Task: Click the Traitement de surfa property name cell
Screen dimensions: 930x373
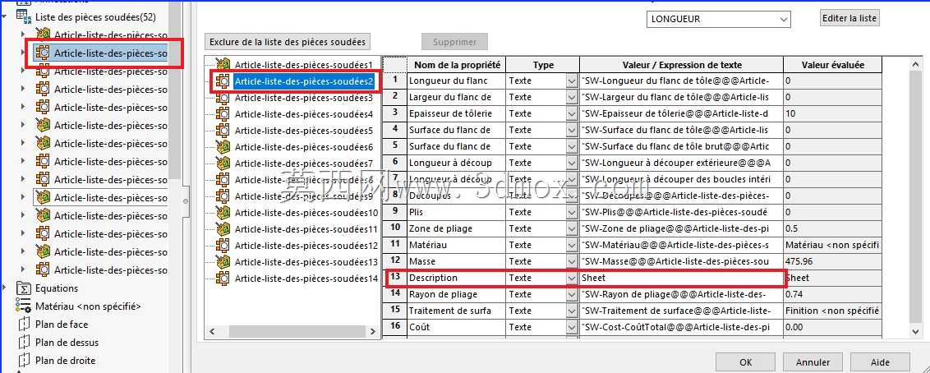Action: tap(457, 311)
